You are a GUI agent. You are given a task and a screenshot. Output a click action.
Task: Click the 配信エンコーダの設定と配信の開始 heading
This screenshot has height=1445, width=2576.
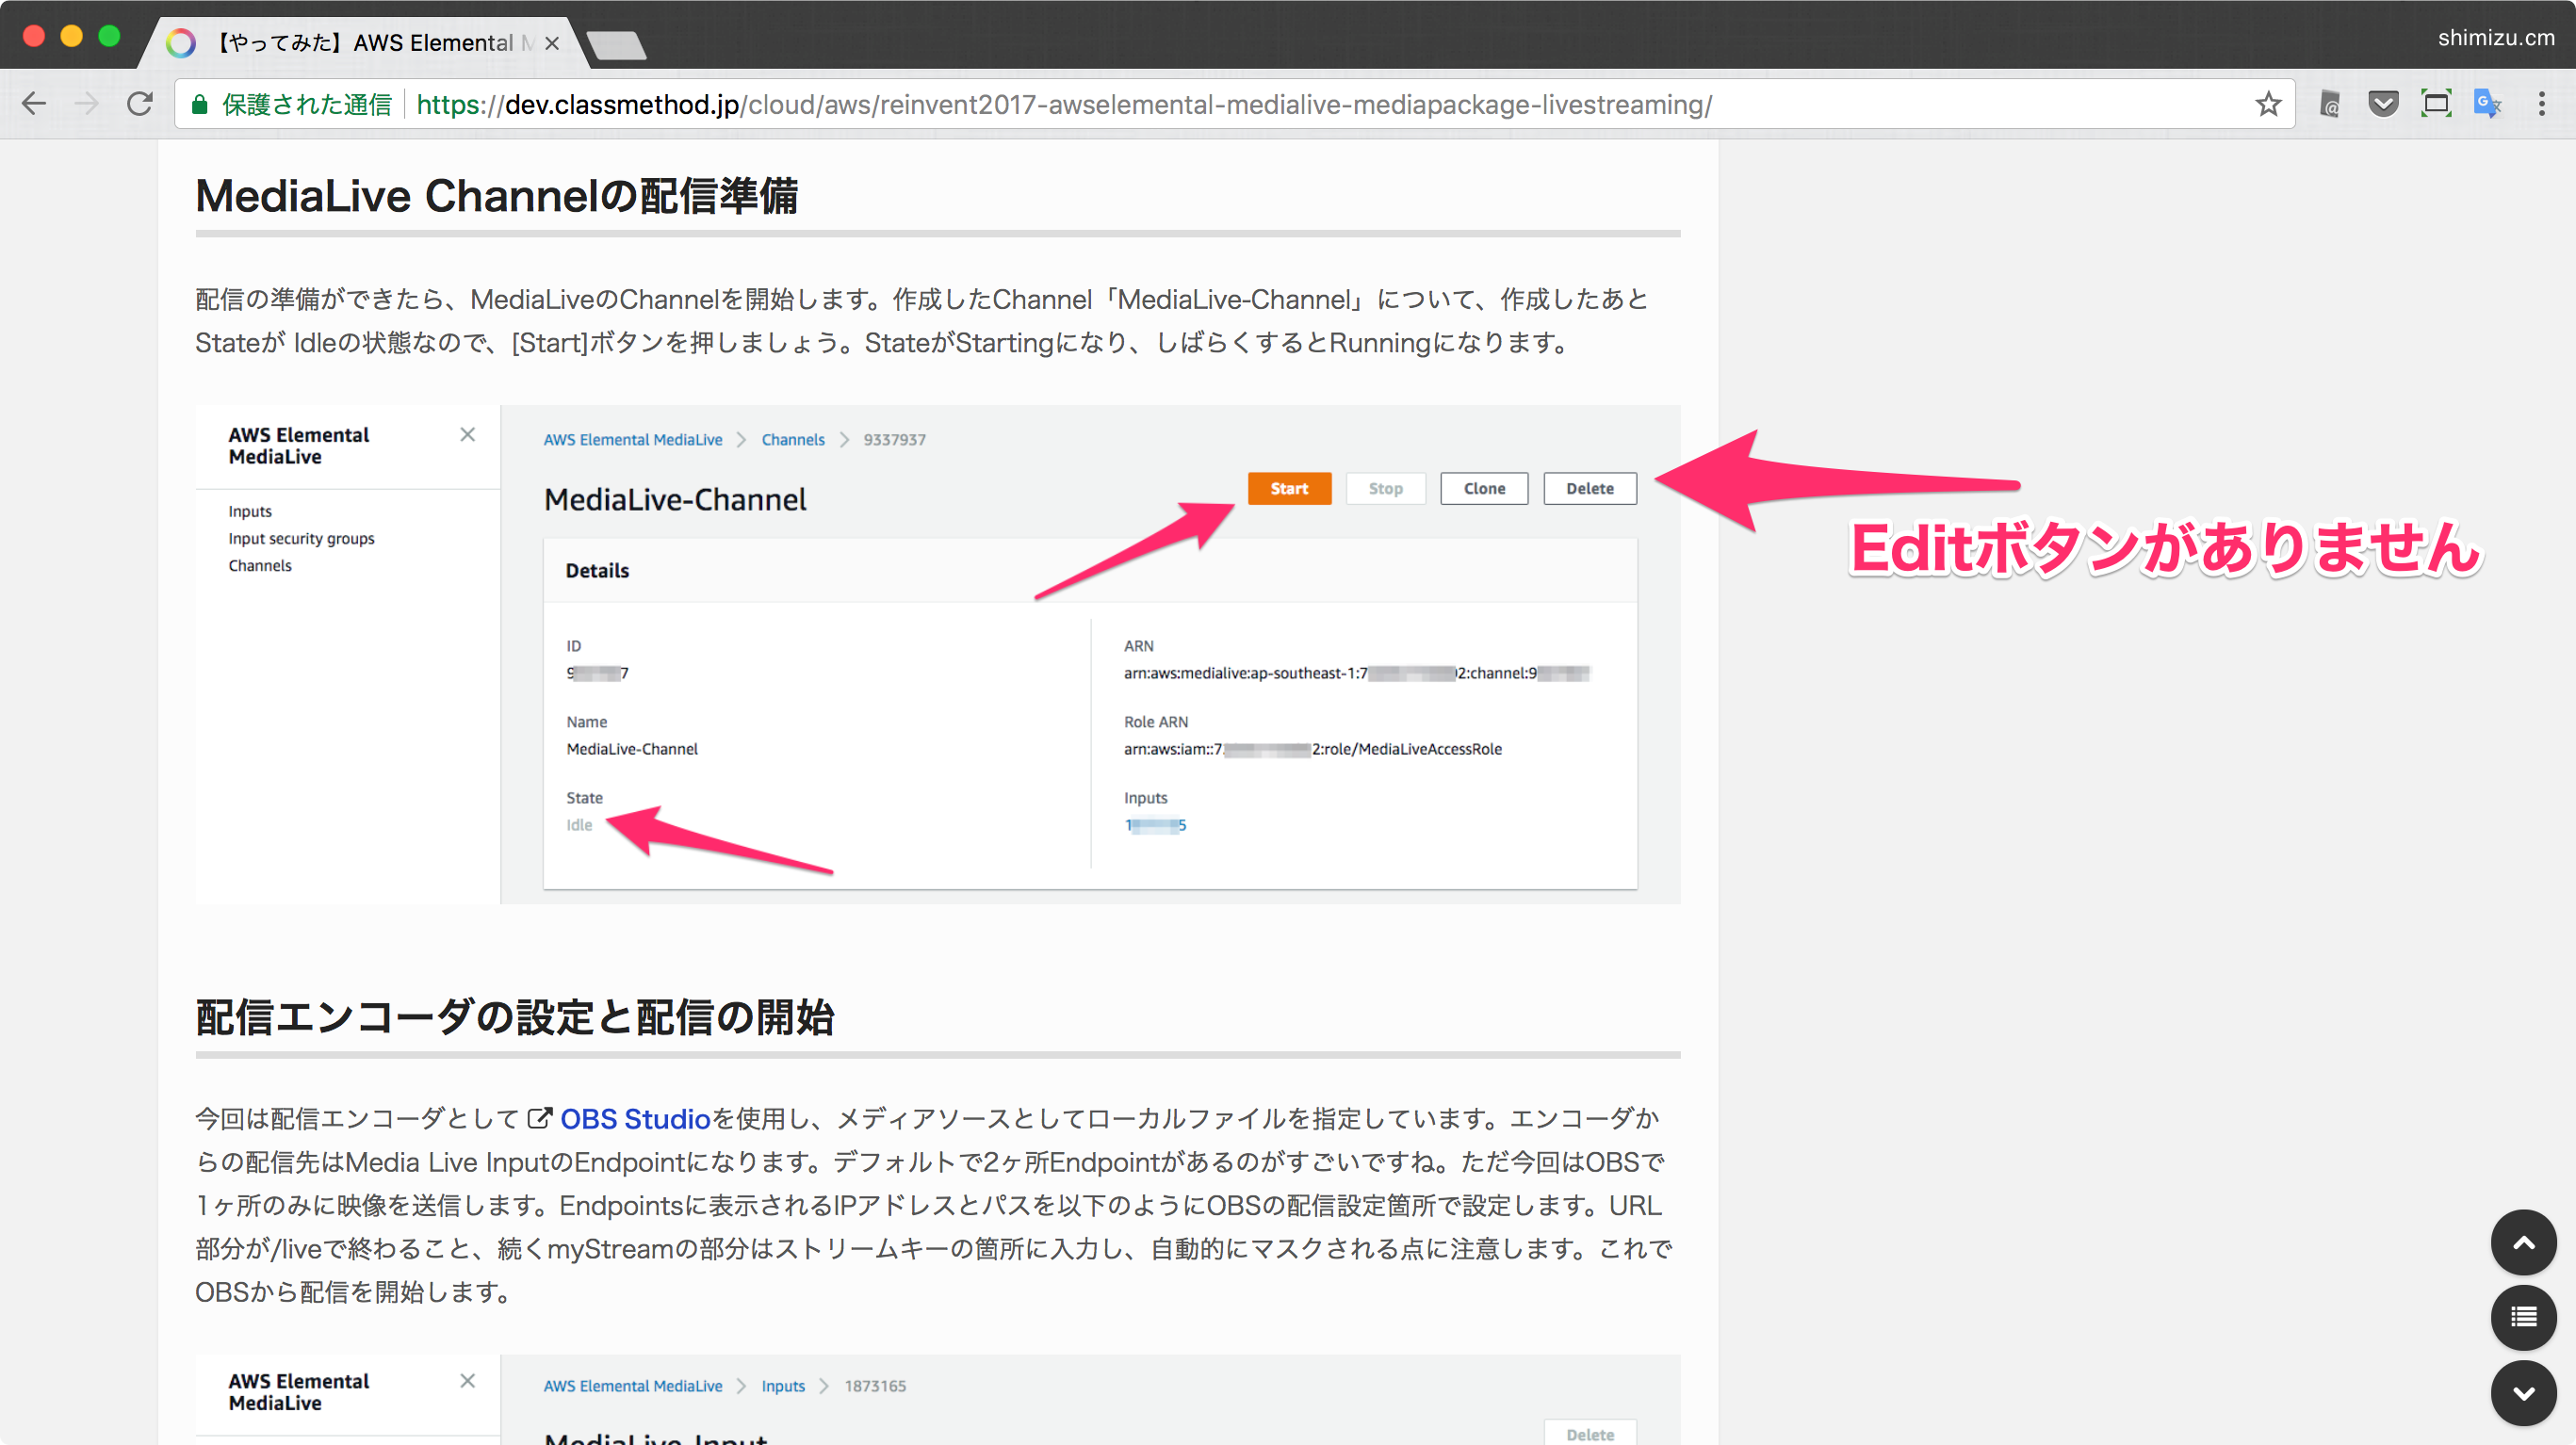(515, 1017)
